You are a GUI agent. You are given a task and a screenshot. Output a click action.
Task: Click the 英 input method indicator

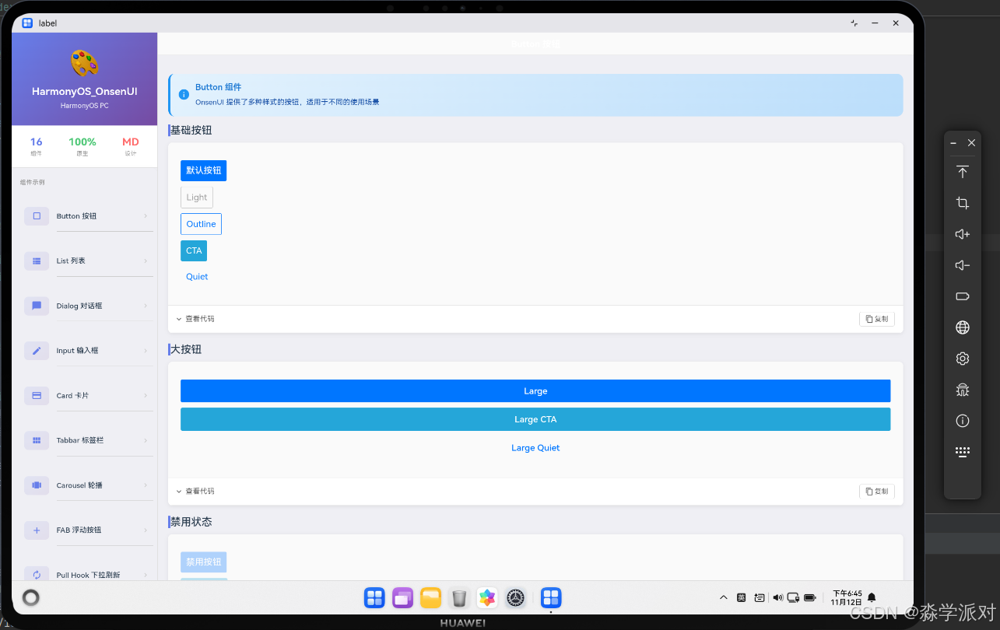tap(742, 598)
